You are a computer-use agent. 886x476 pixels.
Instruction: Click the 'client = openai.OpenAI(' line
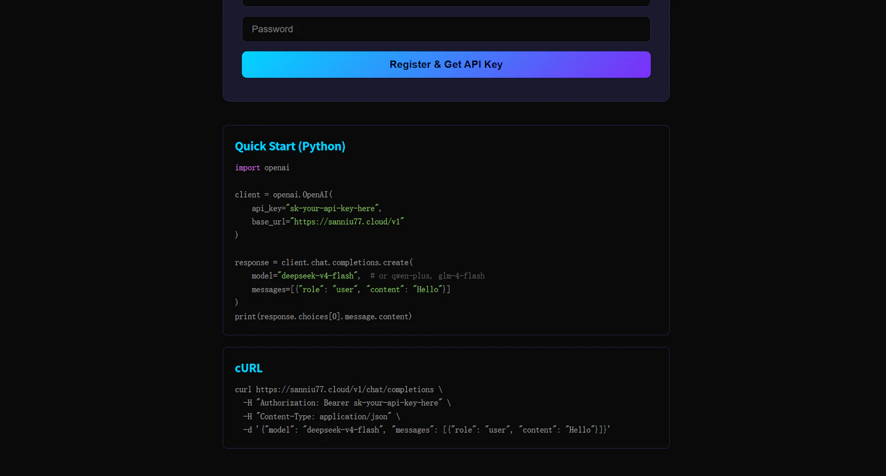(284, 195)
